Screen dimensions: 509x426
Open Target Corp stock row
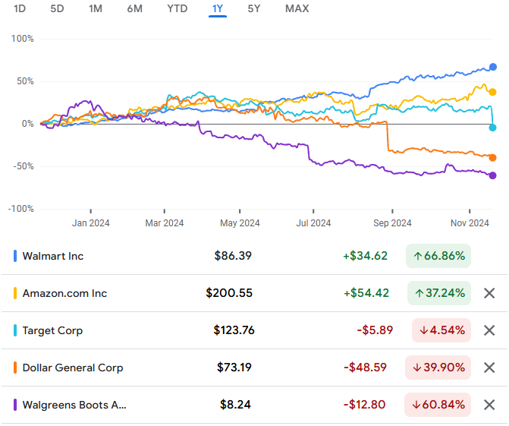(255, 330)
